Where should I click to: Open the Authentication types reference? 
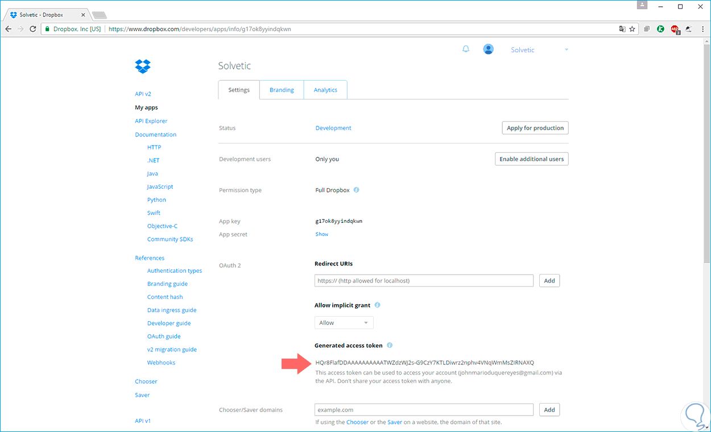pos(175,271)
